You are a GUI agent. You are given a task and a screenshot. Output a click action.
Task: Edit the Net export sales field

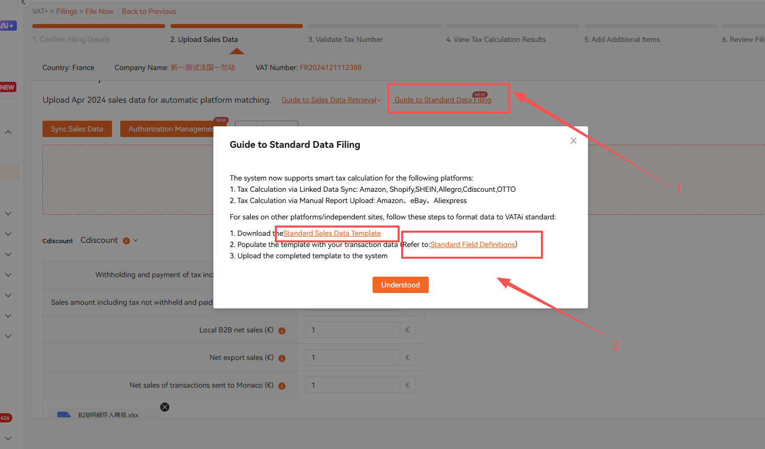[353, 357]
